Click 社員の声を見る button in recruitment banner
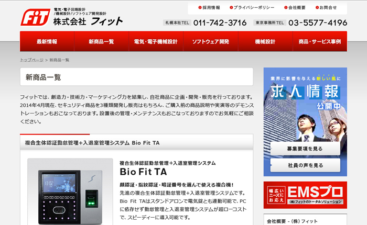The height and width of the screenshot is (225, 367). tap(305, 165)
